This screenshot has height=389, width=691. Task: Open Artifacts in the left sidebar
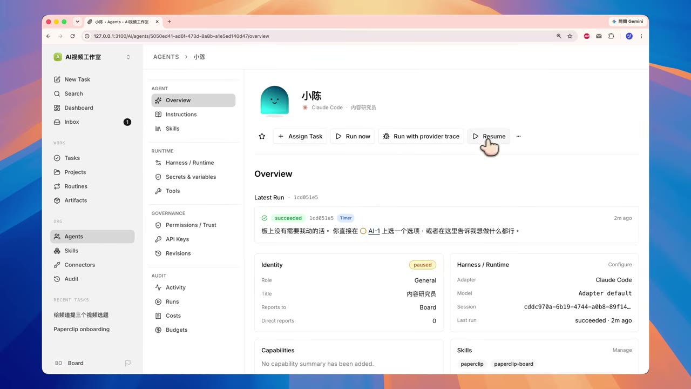[92, 200]
